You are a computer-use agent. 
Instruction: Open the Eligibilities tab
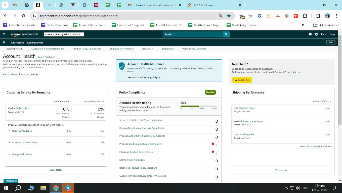[168, 49]
